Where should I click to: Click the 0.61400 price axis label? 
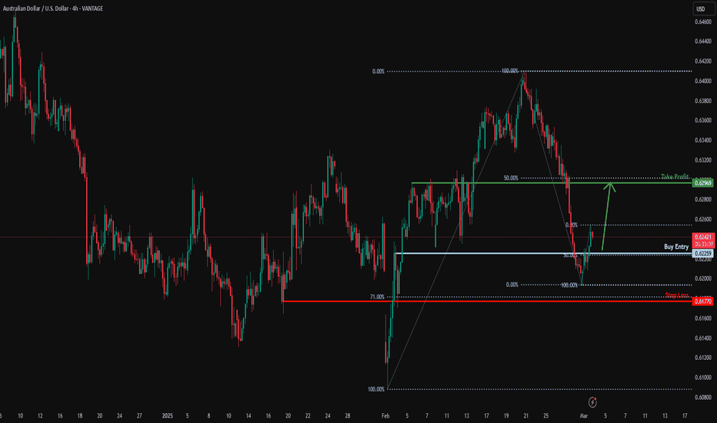703,338
